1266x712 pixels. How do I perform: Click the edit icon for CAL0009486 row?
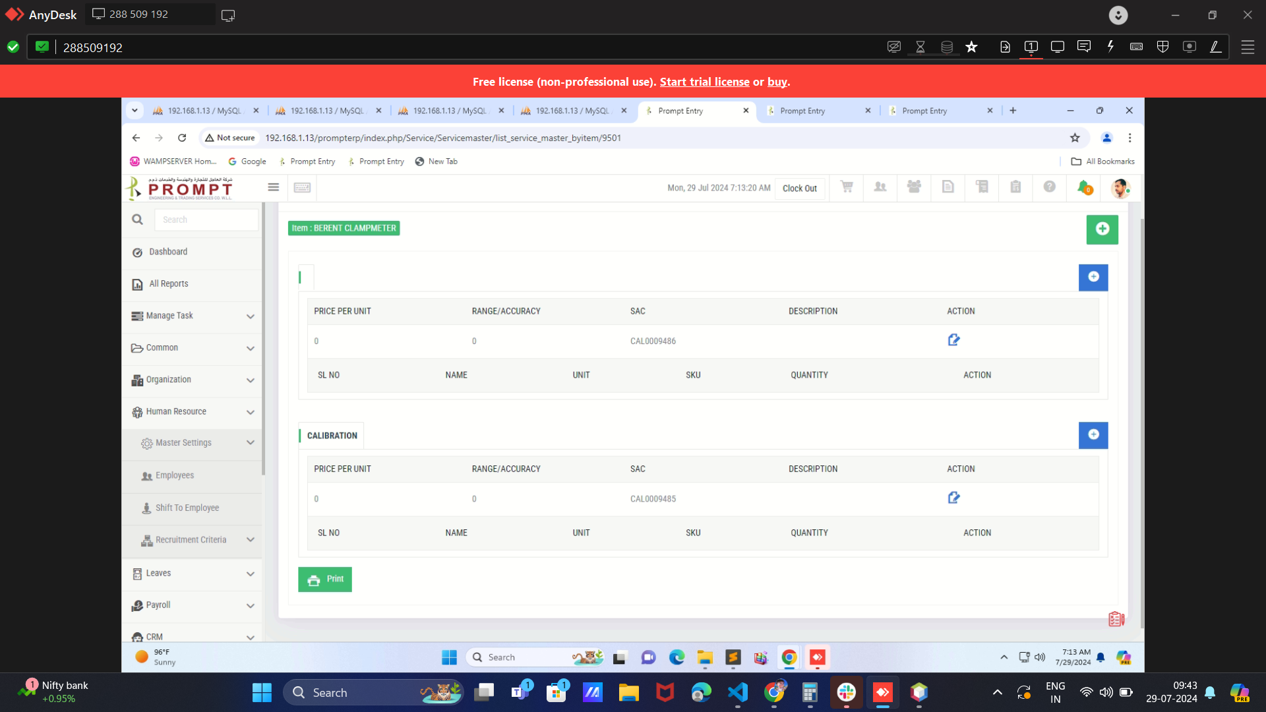953,340
